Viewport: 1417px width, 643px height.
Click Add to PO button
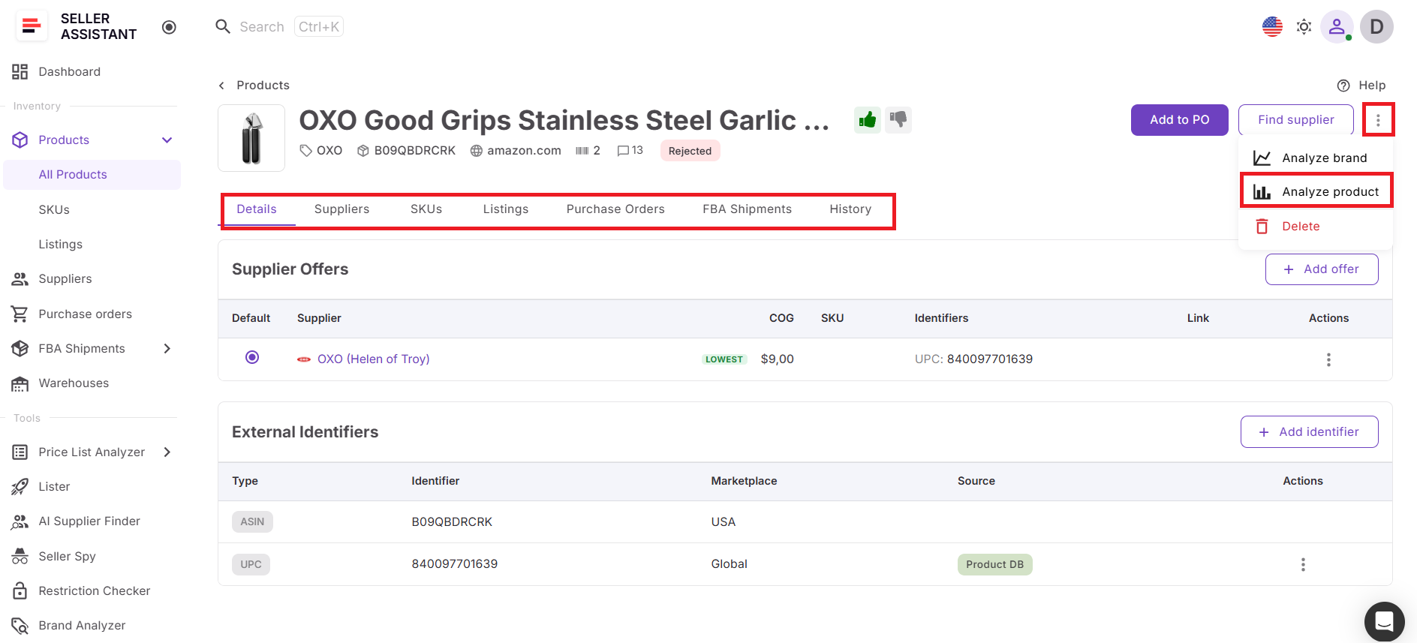tap(1179, 120)
